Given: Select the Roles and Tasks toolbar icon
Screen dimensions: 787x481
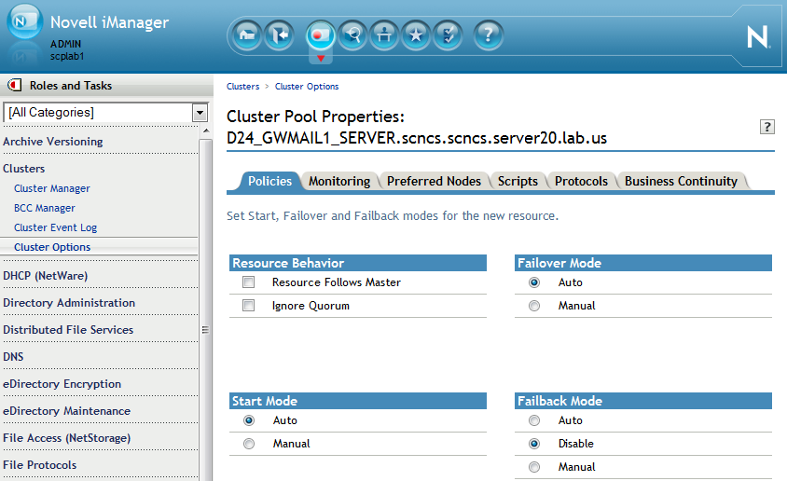Looking at the screenshot, I should [320, 35].
